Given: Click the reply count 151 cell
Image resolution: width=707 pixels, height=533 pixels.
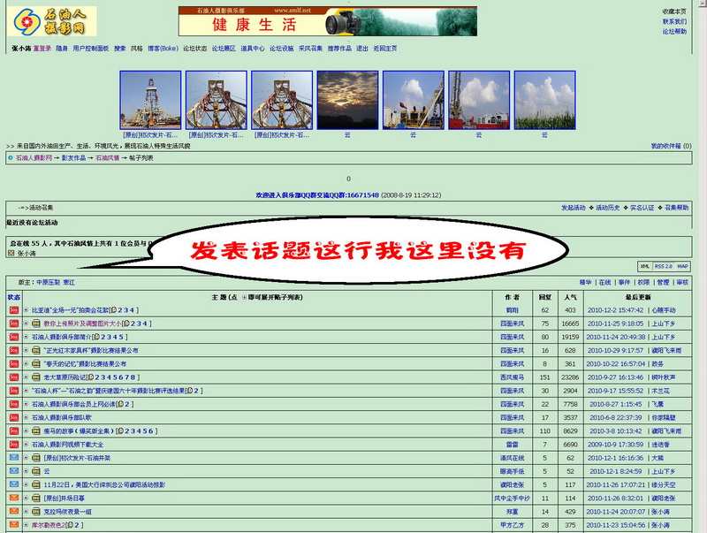Looking at the screenshot, I should tap(545, 377).
